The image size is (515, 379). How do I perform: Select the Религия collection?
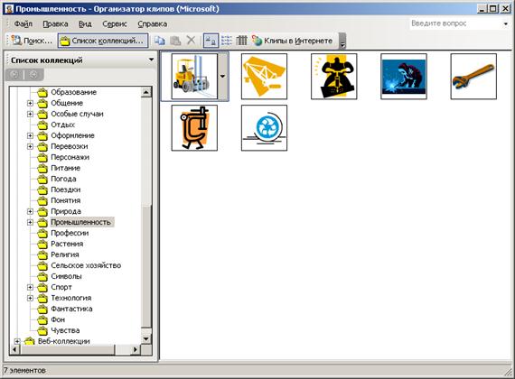pyautogui.click(x=65, y=254)
